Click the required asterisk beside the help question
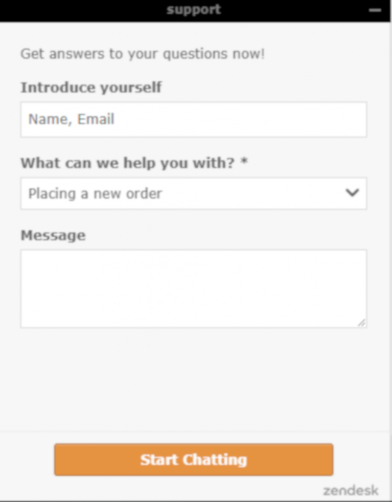392x502 pixels. [244, 163]
